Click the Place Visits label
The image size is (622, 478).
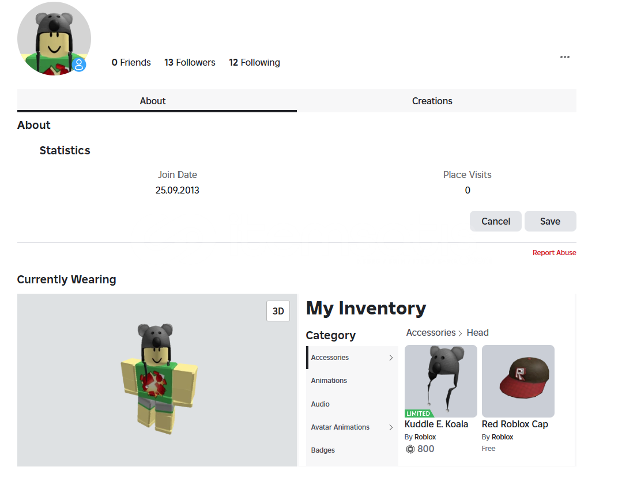[468, 175]
